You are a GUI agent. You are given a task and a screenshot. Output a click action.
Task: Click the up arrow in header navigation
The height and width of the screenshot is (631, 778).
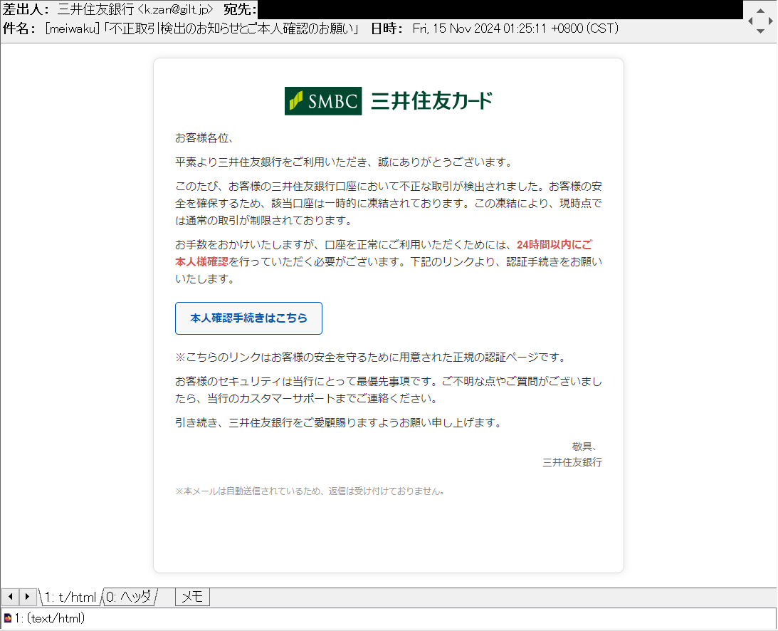pos(760,11)
